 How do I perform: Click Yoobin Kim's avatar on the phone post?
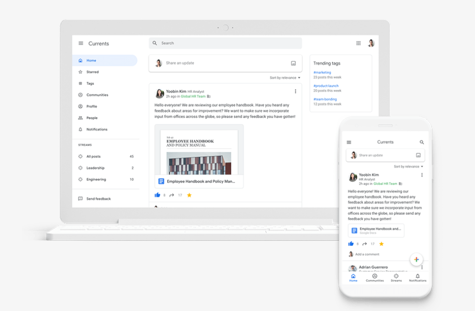click(x=352, y=177)
